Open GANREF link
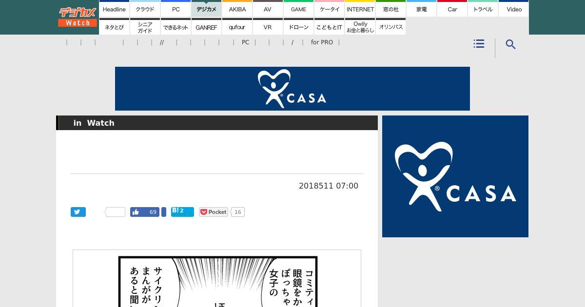585x307 pixels. tap(206, 27)
